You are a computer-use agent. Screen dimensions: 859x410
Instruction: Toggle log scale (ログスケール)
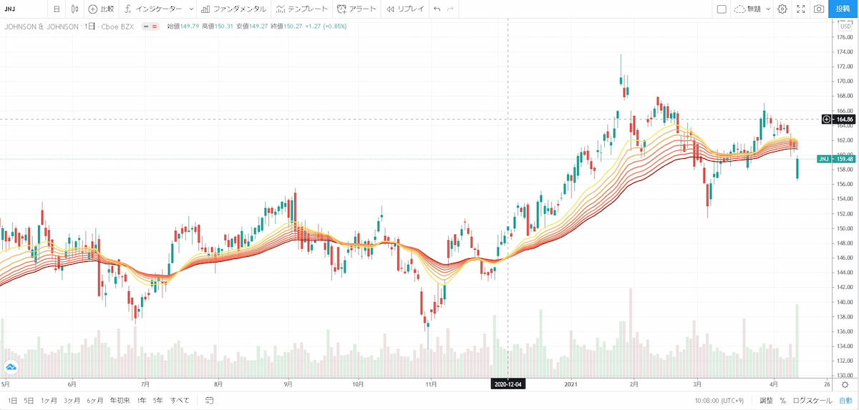[812, 401]
